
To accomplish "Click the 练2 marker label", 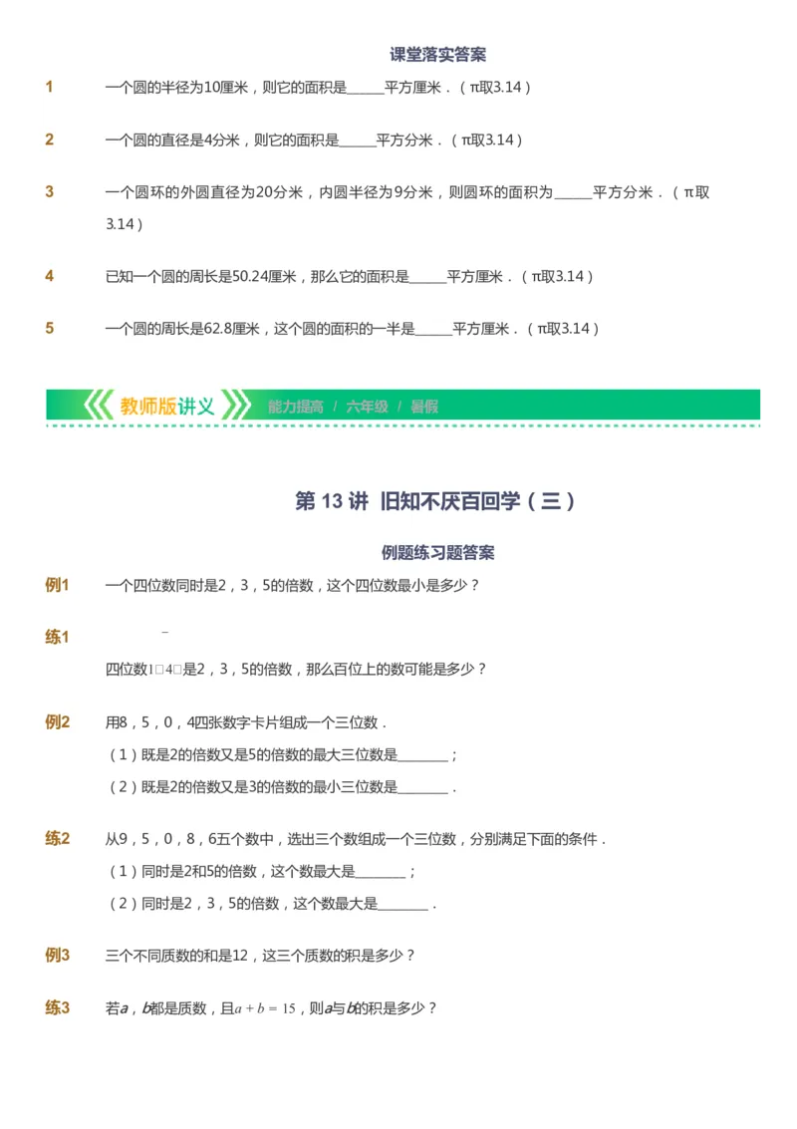I will 58,838.
